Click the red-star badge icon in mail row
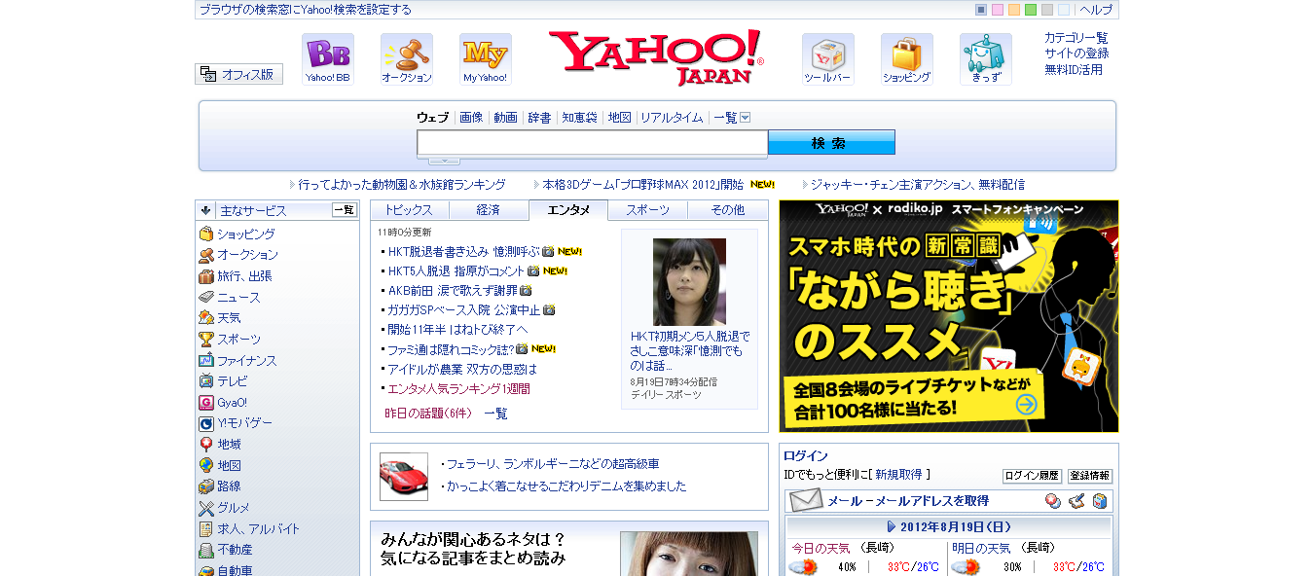This screenshot has width=1313, height=576. [x=1053, y=501]
